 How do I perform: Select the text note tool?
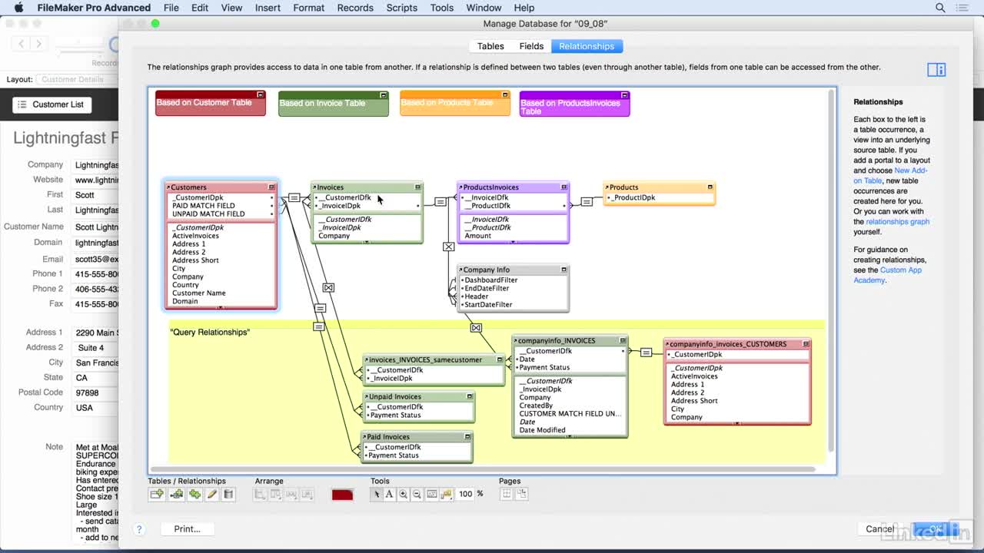(389, 494)
